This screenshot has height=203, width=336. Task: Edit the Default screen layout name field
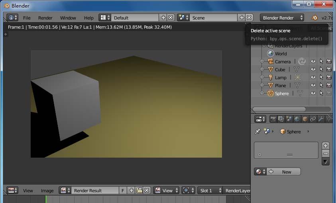coord(135,18)
